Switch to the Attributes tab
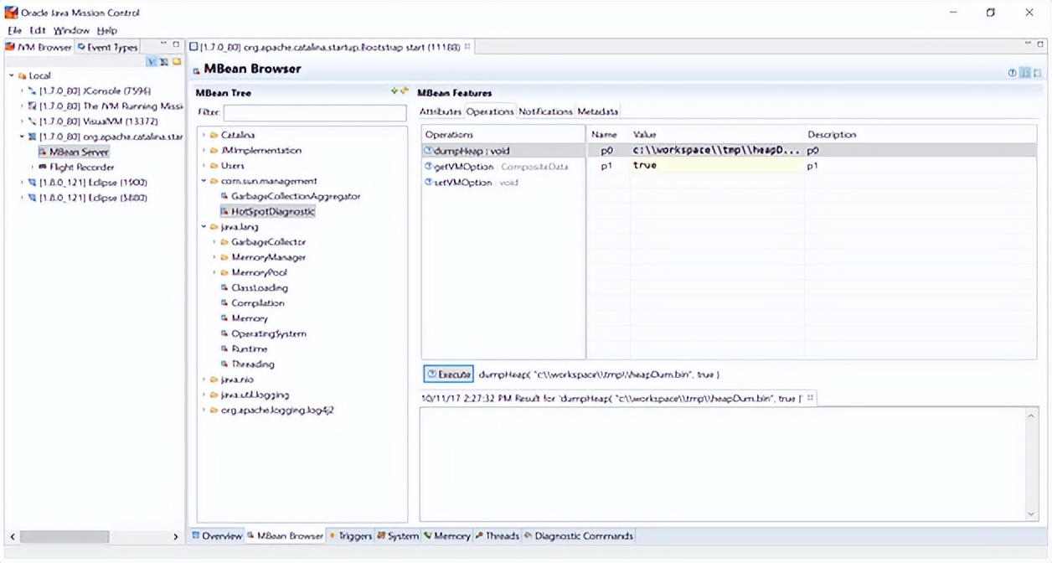 point(441,111)
